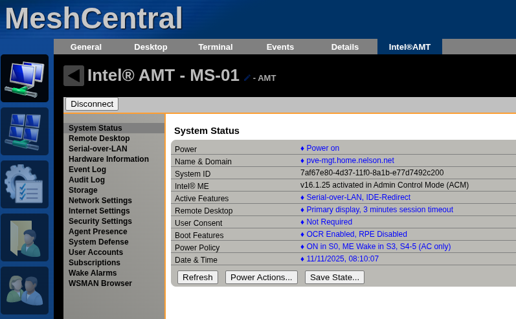This screenshot has height=319, width=516.
Task: Select Hardware Information in the left menu
Action: coord(109,159)
